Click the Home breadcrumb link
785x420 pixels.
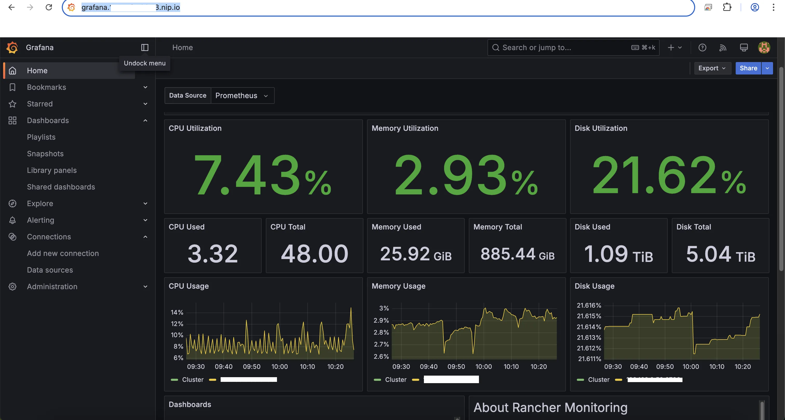click(x=182, y=48)
